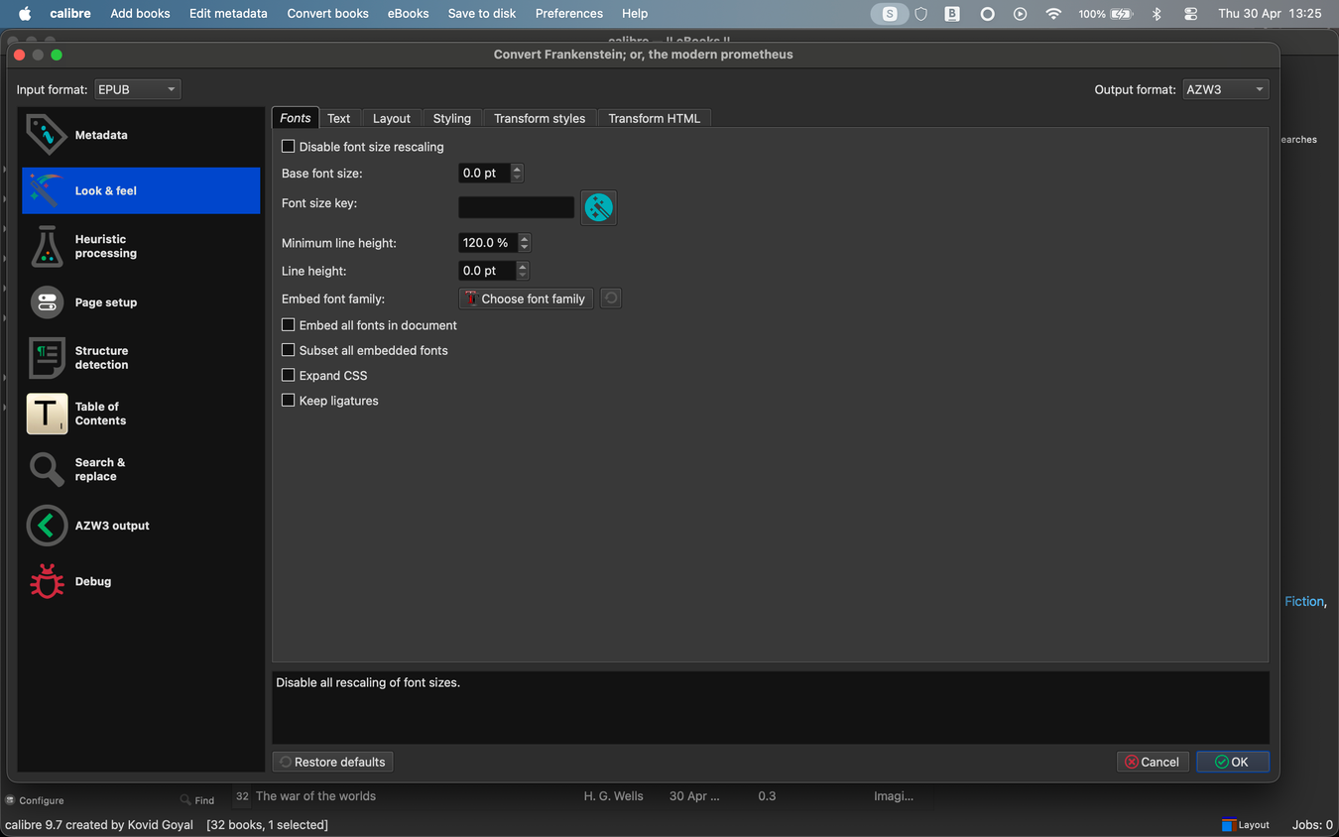
Task: Open the Edit metadata menu
Action: (x=228, y=13)
